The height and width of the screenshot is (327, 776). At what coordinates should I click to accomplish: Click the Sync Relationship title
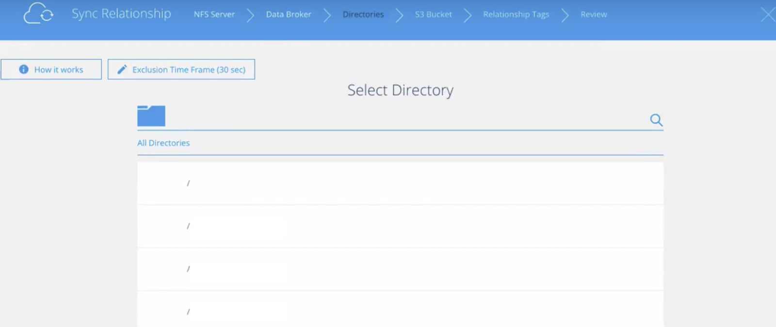coord(121,14)
